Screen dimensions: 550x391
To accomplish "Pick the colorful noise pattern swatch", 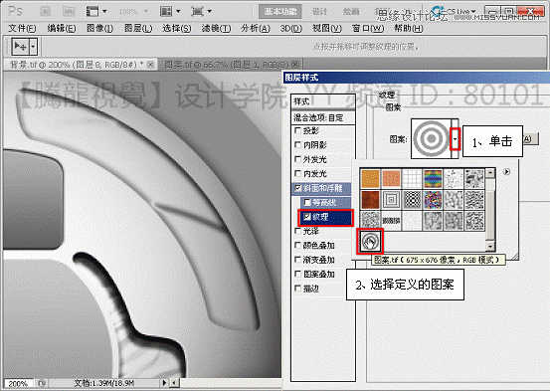I will [x=433, y=200].
